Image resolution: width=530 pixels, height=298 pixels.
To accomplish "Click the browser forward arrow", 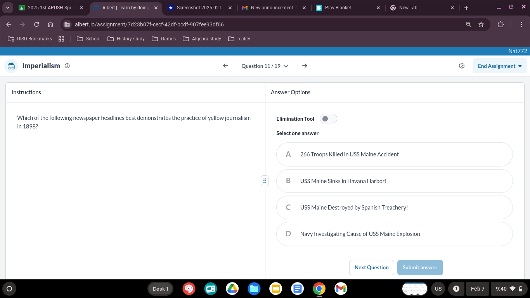I will [x=23, y=24].
